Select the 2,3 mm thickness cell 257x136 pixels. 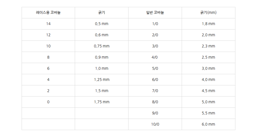(x=208, y=46)
